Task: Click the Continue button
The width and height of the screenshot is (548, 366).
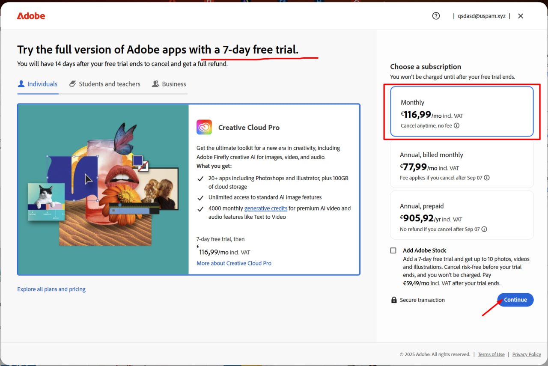Action: tap(515, 300)
